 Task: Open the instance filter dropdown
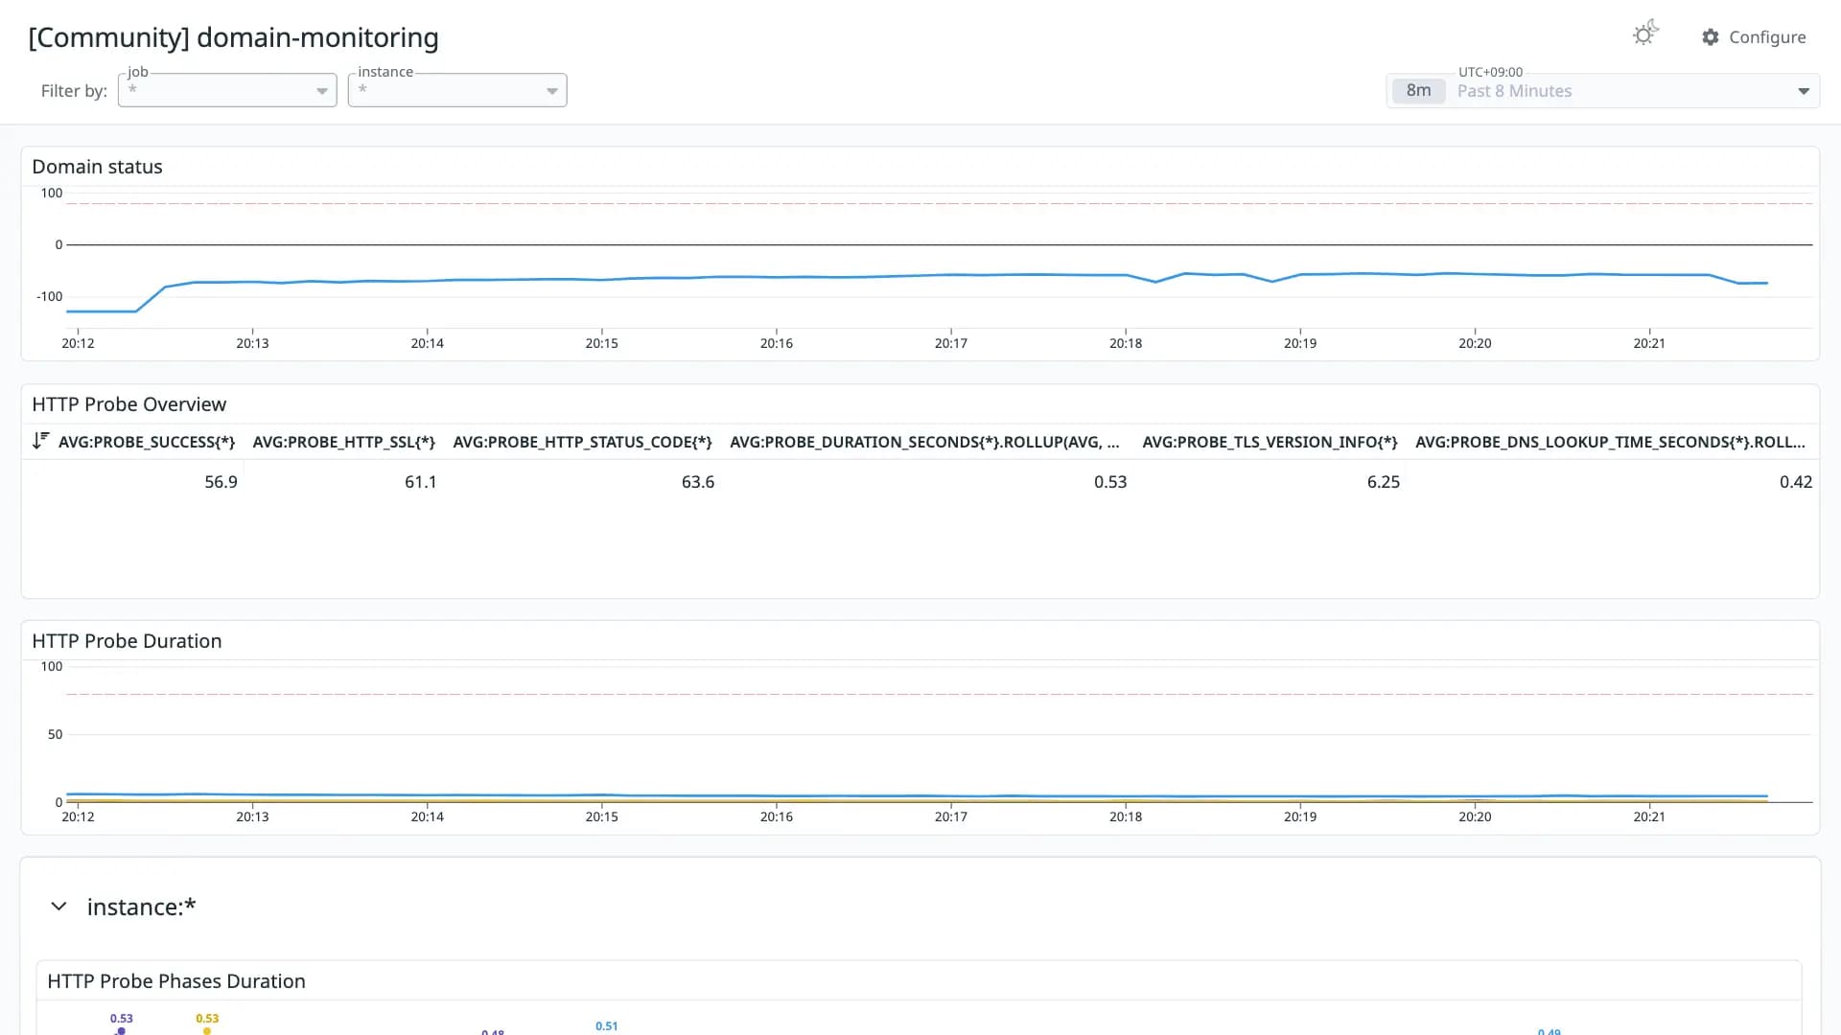(457, 90)
